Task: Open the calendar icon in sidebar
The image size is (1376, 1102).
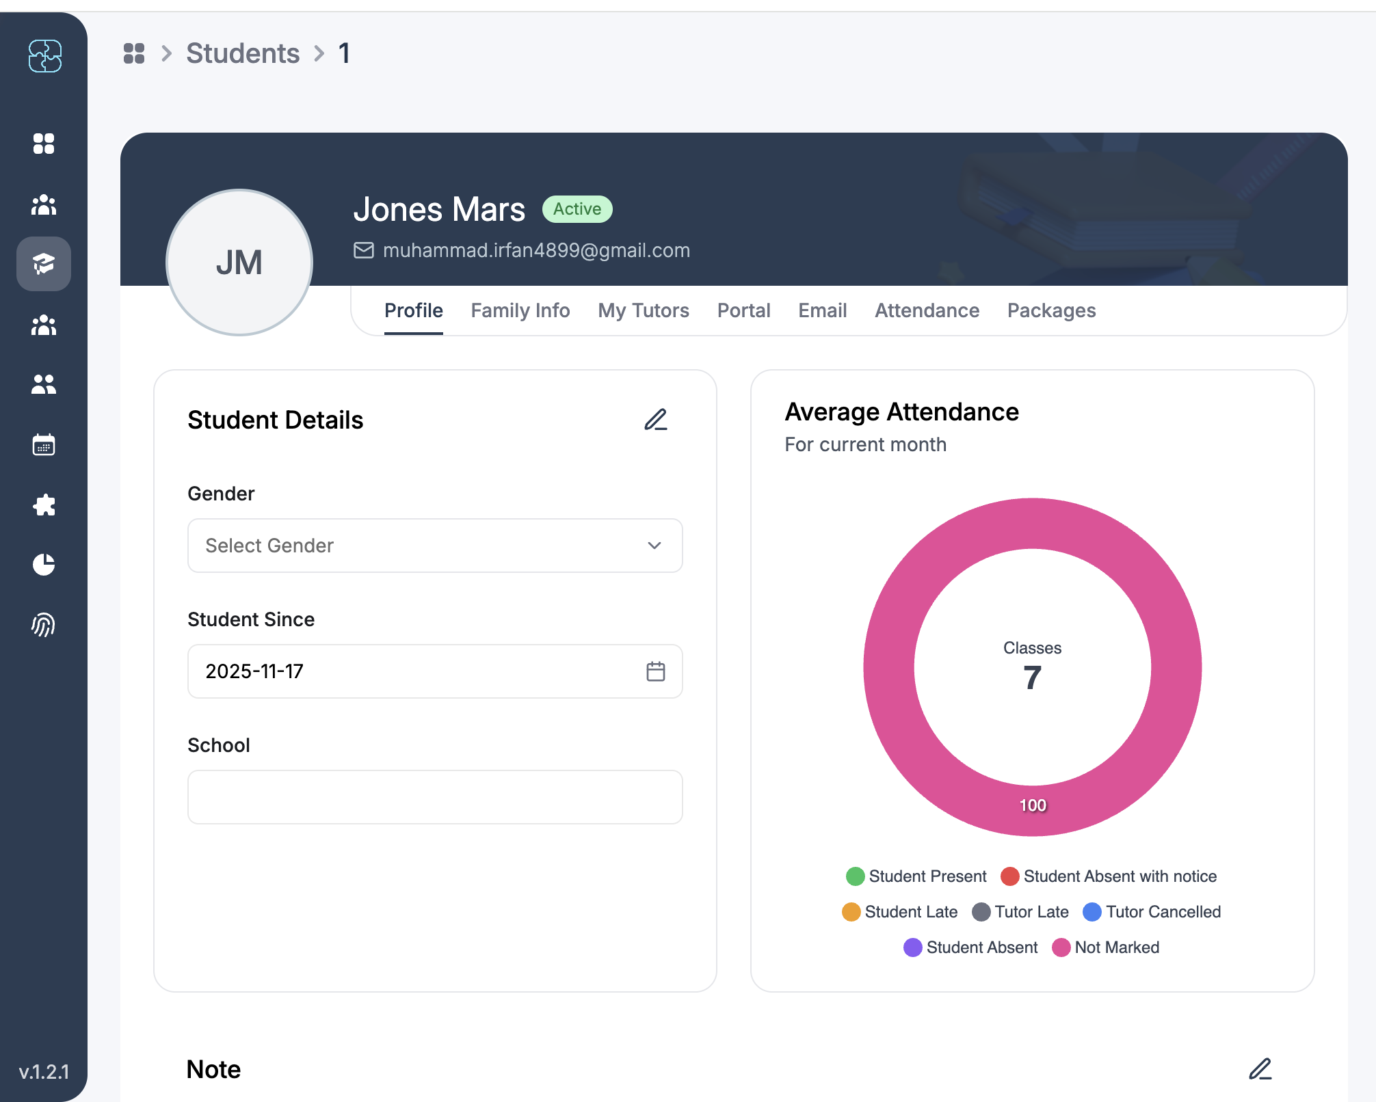Action: tap(44, 445)
